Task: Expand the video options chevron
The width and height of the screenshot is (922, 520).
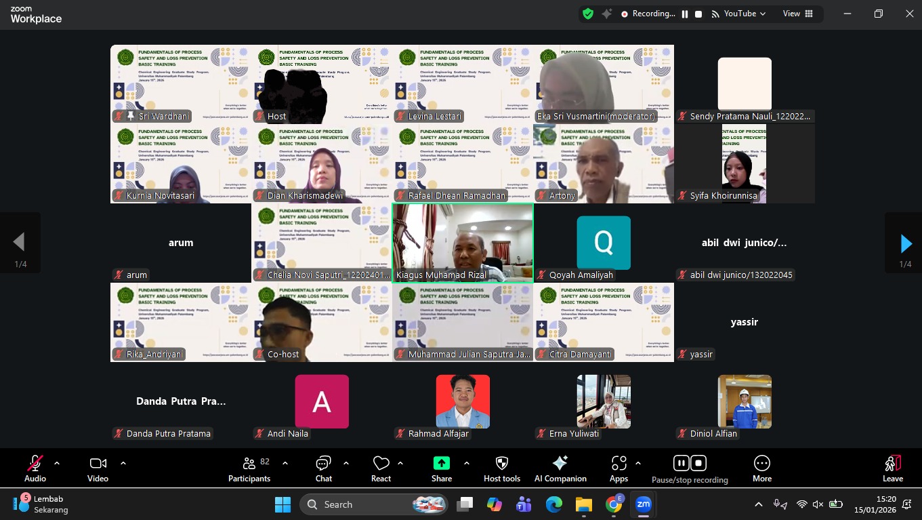Action: pyautogui.click(x=123, y=463)
